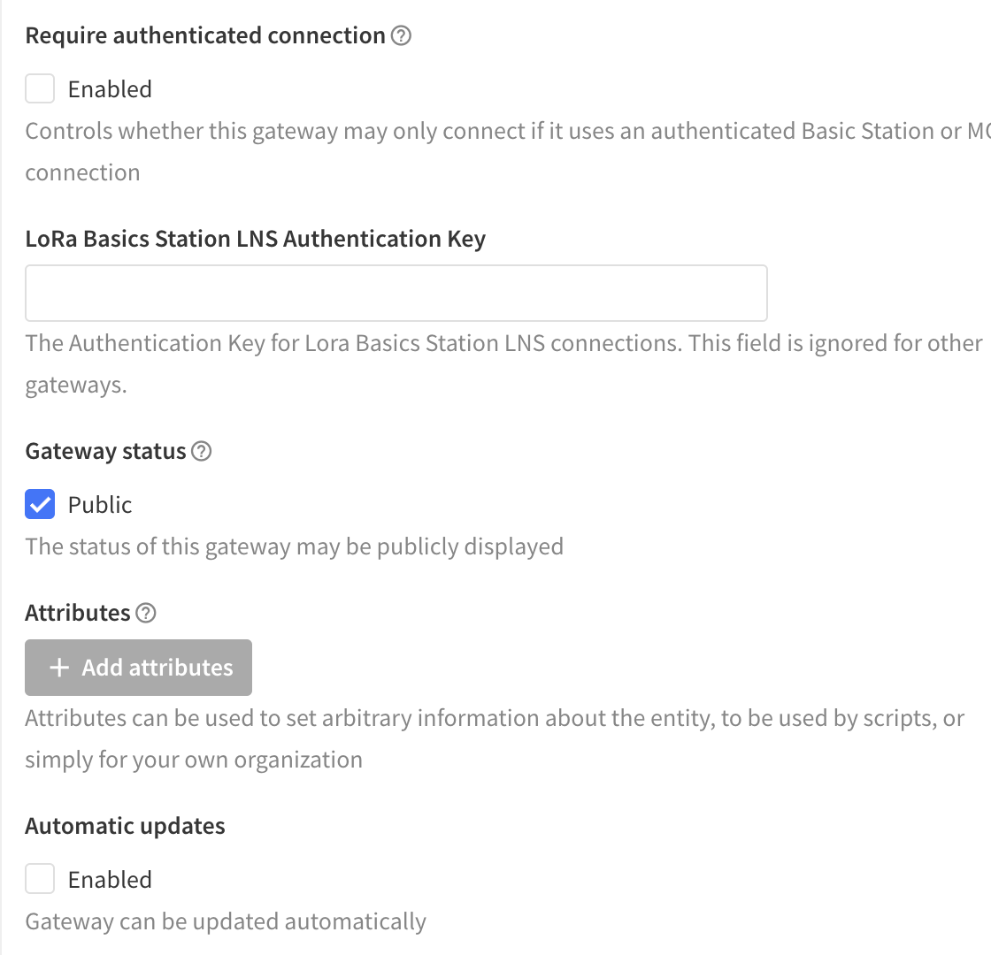The width and height of the screenshot is (991, 955).
Task: Uncheck the Public gateway status checkbox
Action: [40, 504]
